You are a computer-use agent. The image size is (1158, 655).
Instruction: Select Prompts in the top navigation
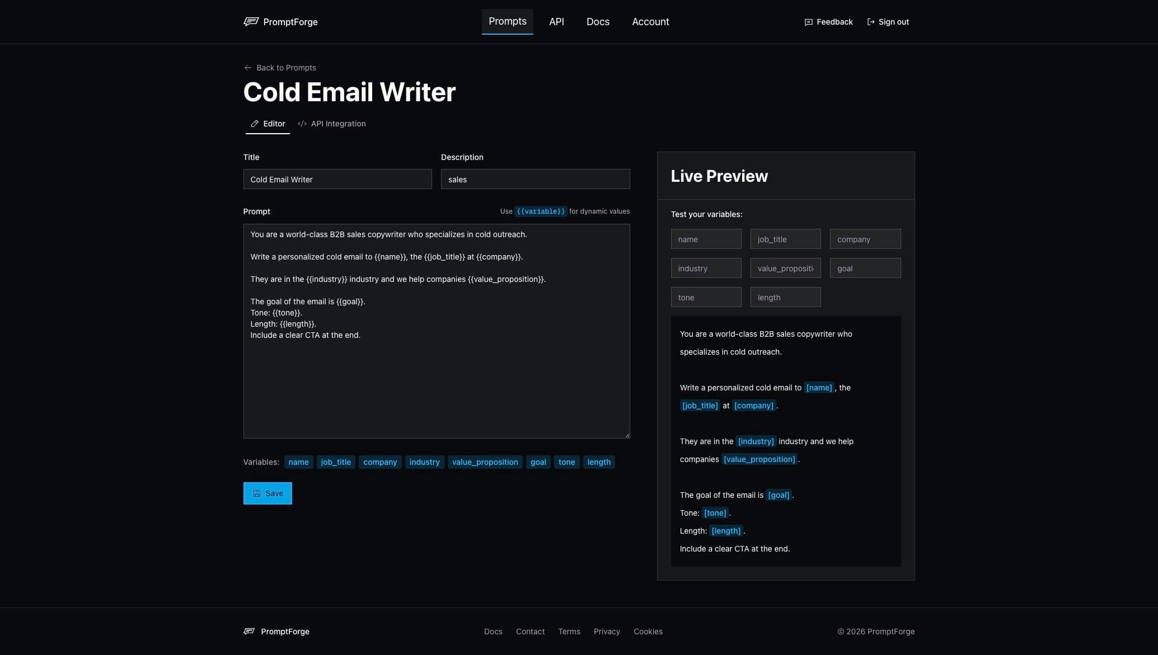[x=507, y=21]
